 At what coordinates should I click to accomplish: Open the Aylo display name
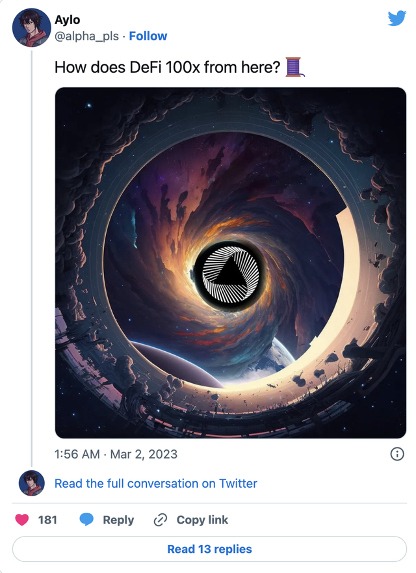pyautogui.click(x=68, y=21)
